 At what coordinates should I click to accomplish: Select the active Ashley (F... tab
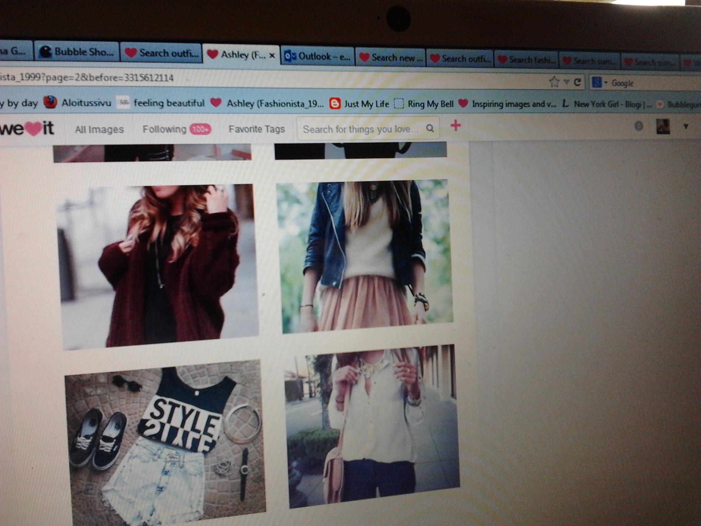point(241,55)
